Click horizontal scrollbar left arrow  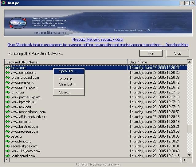[7, 160]
